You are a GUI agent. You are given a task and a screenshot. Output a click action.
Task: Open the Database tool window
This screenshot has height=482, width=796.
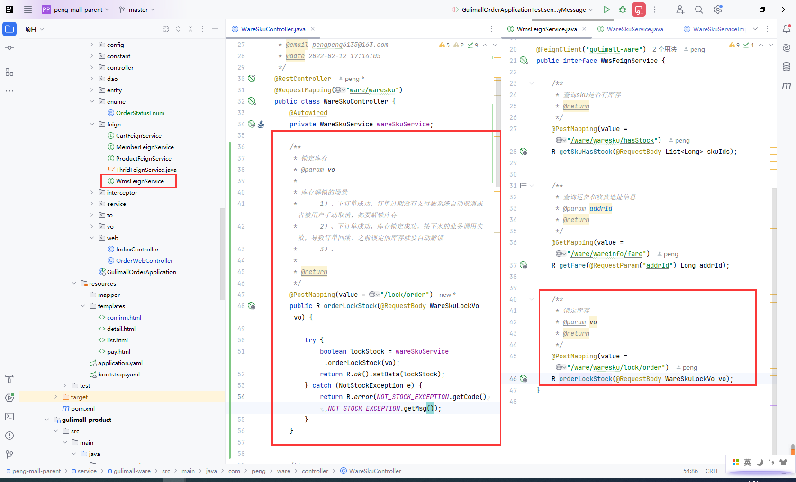tap(787, 67)
